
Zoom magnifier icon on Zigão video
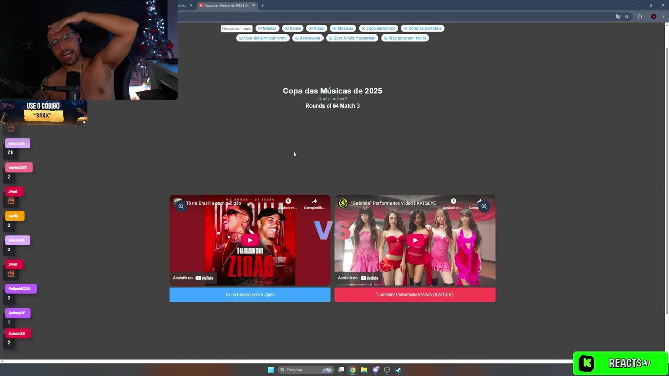[x=181, y=206]
